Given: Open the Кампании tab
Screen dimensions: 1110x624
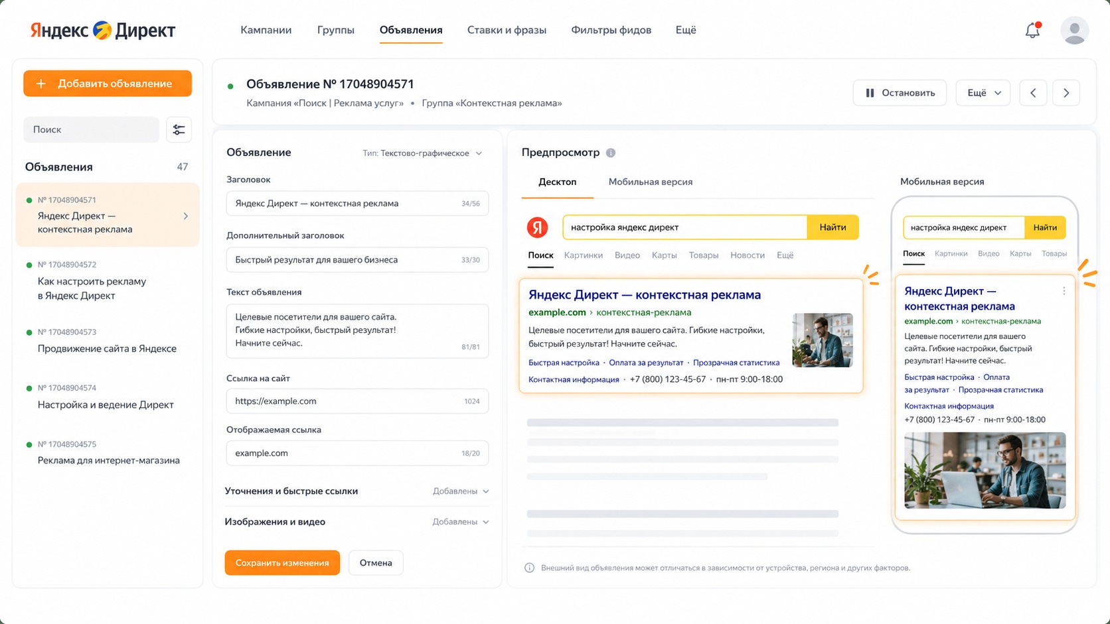Looking at the screenshot, I should point(266,30).
